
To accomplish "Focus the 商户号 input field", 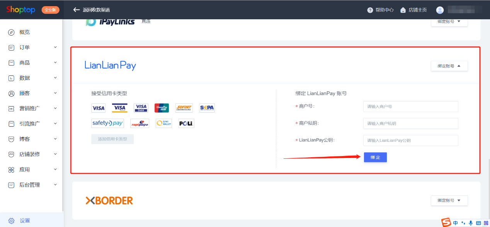I will (410, 106).
